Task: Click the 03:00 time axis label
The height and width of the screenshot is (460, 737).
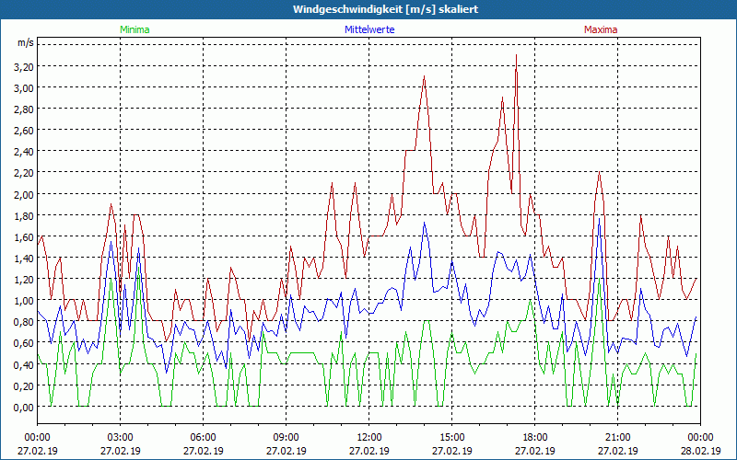Action: pos(121,438)
